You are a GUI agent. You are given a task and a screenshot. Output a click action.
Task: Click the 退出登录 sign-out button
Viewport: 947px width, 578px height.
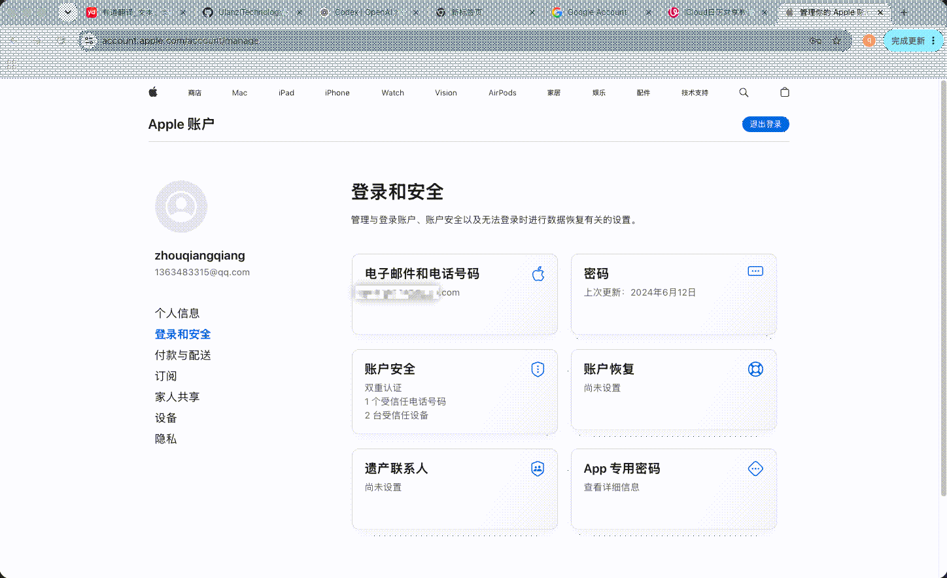coord(766,124)
